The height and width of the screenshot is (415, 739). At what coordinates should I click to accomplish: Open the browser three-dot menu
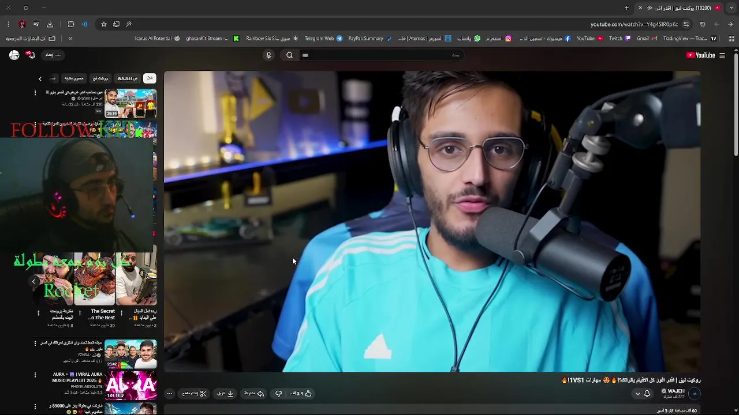[x=8, y=24]
